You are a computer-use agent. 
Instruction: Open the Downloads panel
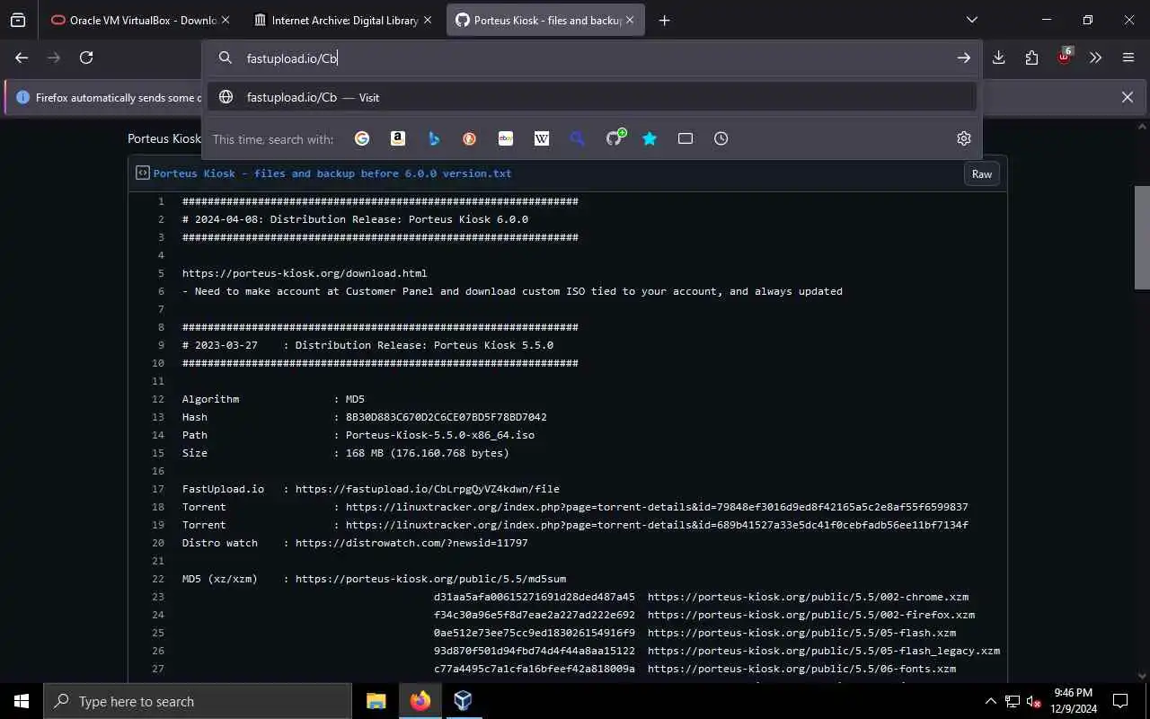999,58
